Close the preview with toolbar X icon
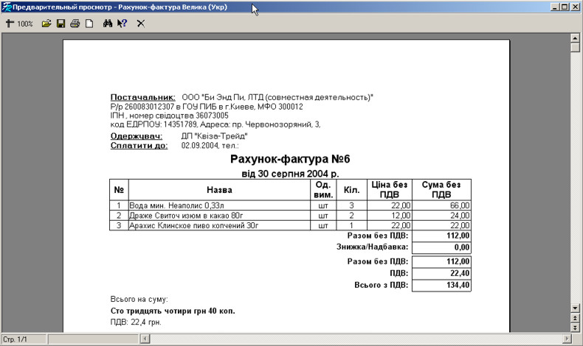This screenshot has height=346, width=583. [x=140, y=24]
